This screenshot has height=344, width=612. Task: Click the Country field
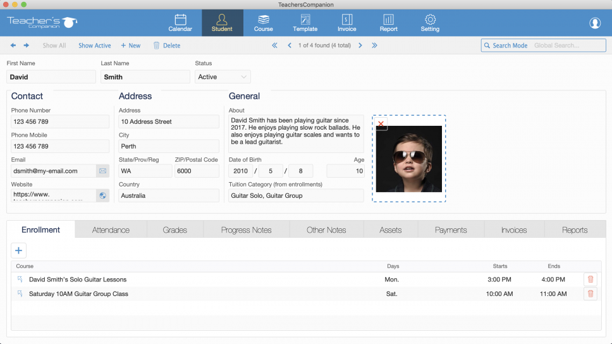[169, 195]
